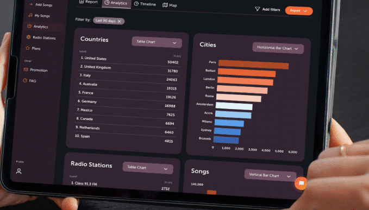Click the Add filters button

click(x=268, y=9)
